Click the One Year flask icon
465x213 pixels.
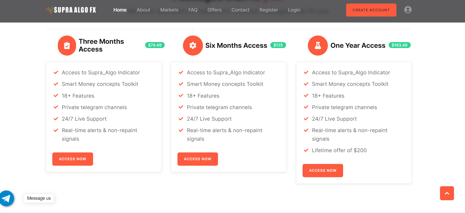click(x=318, y=46)
